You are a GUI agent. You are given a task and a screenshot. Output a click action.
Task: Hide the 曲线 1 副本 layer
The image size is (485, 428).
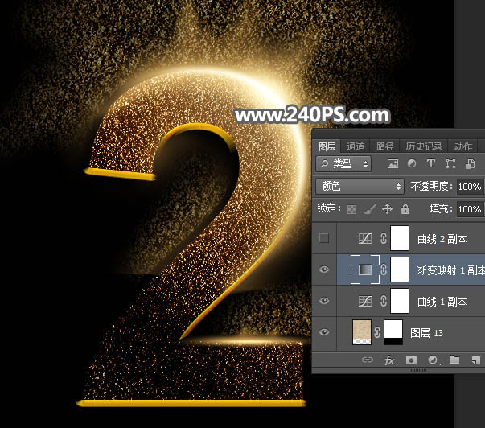point(324,301)
